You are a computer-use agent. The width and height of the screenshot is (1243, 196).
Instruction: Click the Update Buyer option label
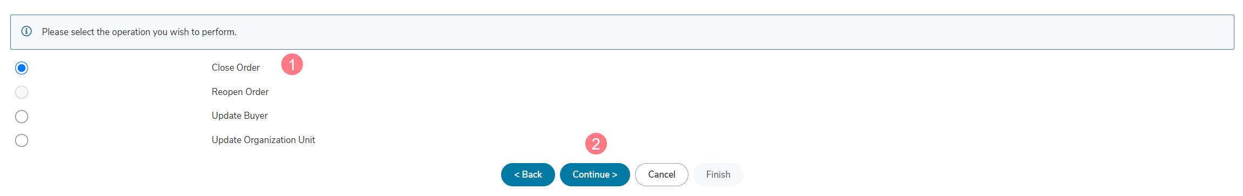tap(240, 116)
